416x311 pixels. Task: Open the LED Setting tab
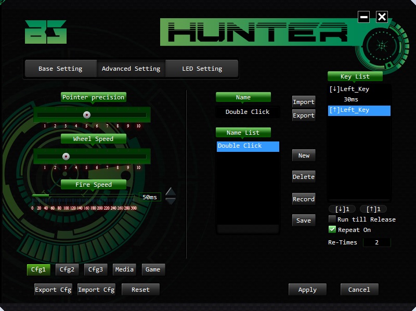202,69
